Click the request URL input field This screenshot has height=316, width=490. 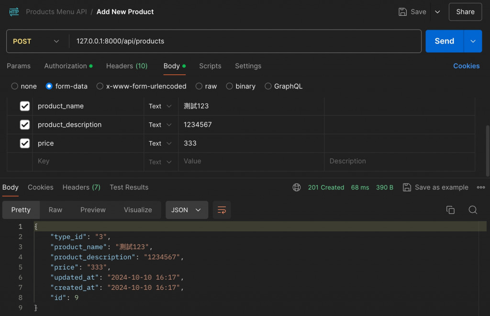(244, 42)
